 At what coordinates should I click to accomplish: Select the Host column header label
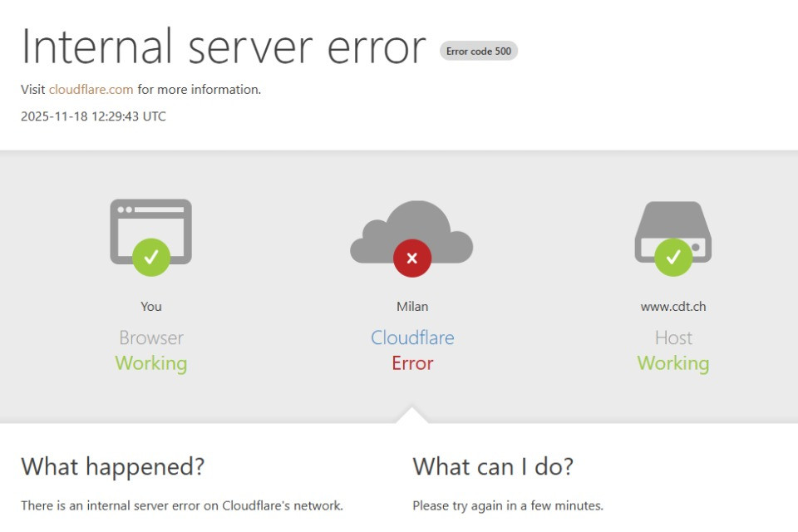[673, 337]
